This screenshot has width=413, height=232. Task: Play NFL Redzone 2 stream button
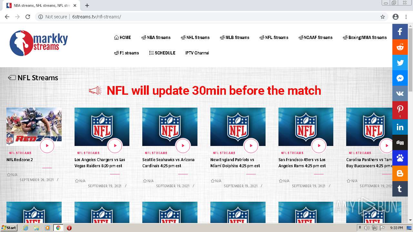(x=47, y=146)
